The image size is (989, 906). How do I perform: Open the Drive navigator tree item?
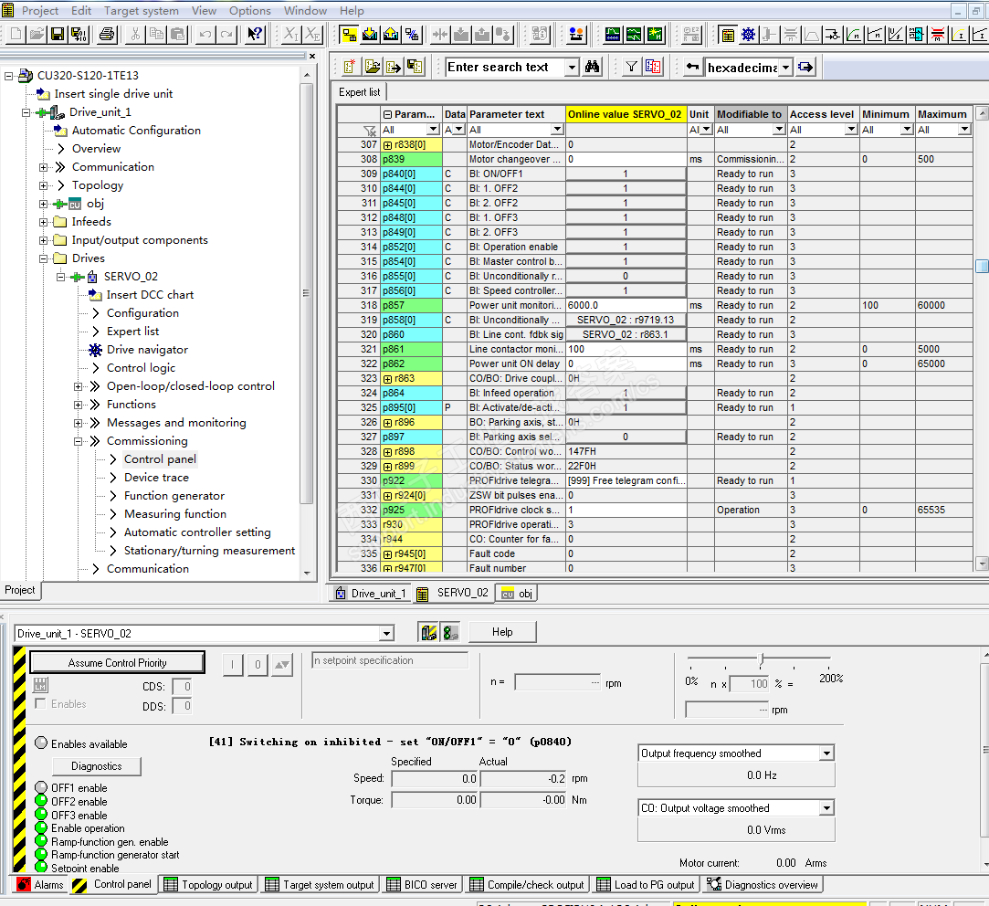[147, 350]
